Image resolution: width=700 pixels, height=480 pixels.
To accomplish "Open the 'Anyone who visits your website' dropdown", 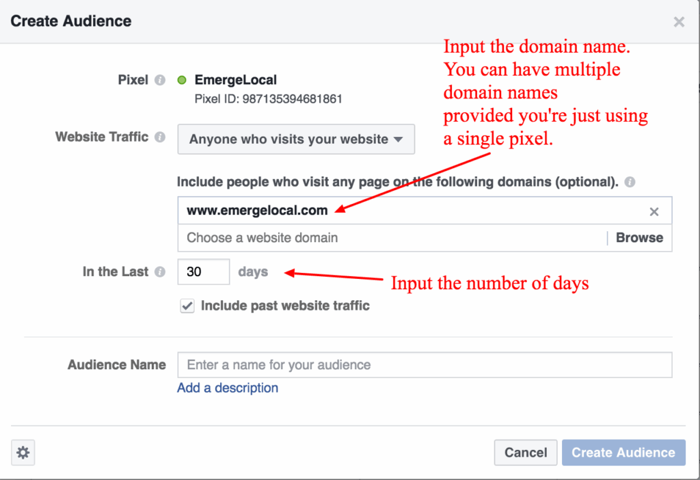I will click(295, 139).
